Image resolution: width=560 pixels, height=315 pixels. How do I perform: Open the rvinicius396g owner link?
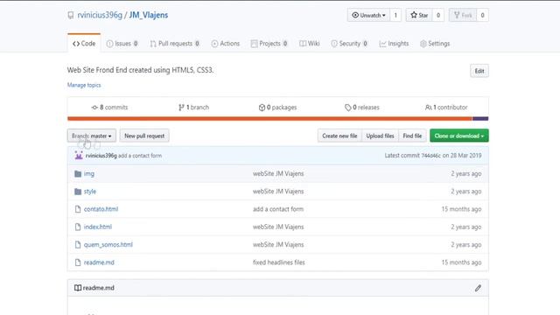click(x=100, y=15)
